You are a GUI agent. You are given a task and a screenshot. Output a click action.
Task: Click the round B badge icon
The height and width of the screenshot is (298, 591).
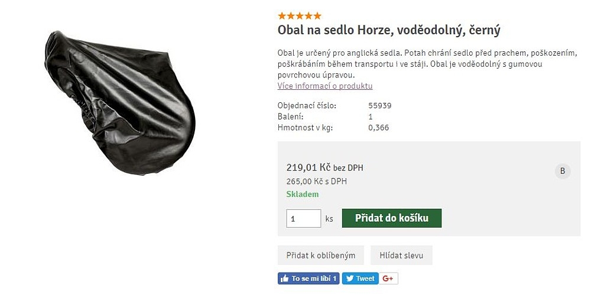click(x=563, y=171)
